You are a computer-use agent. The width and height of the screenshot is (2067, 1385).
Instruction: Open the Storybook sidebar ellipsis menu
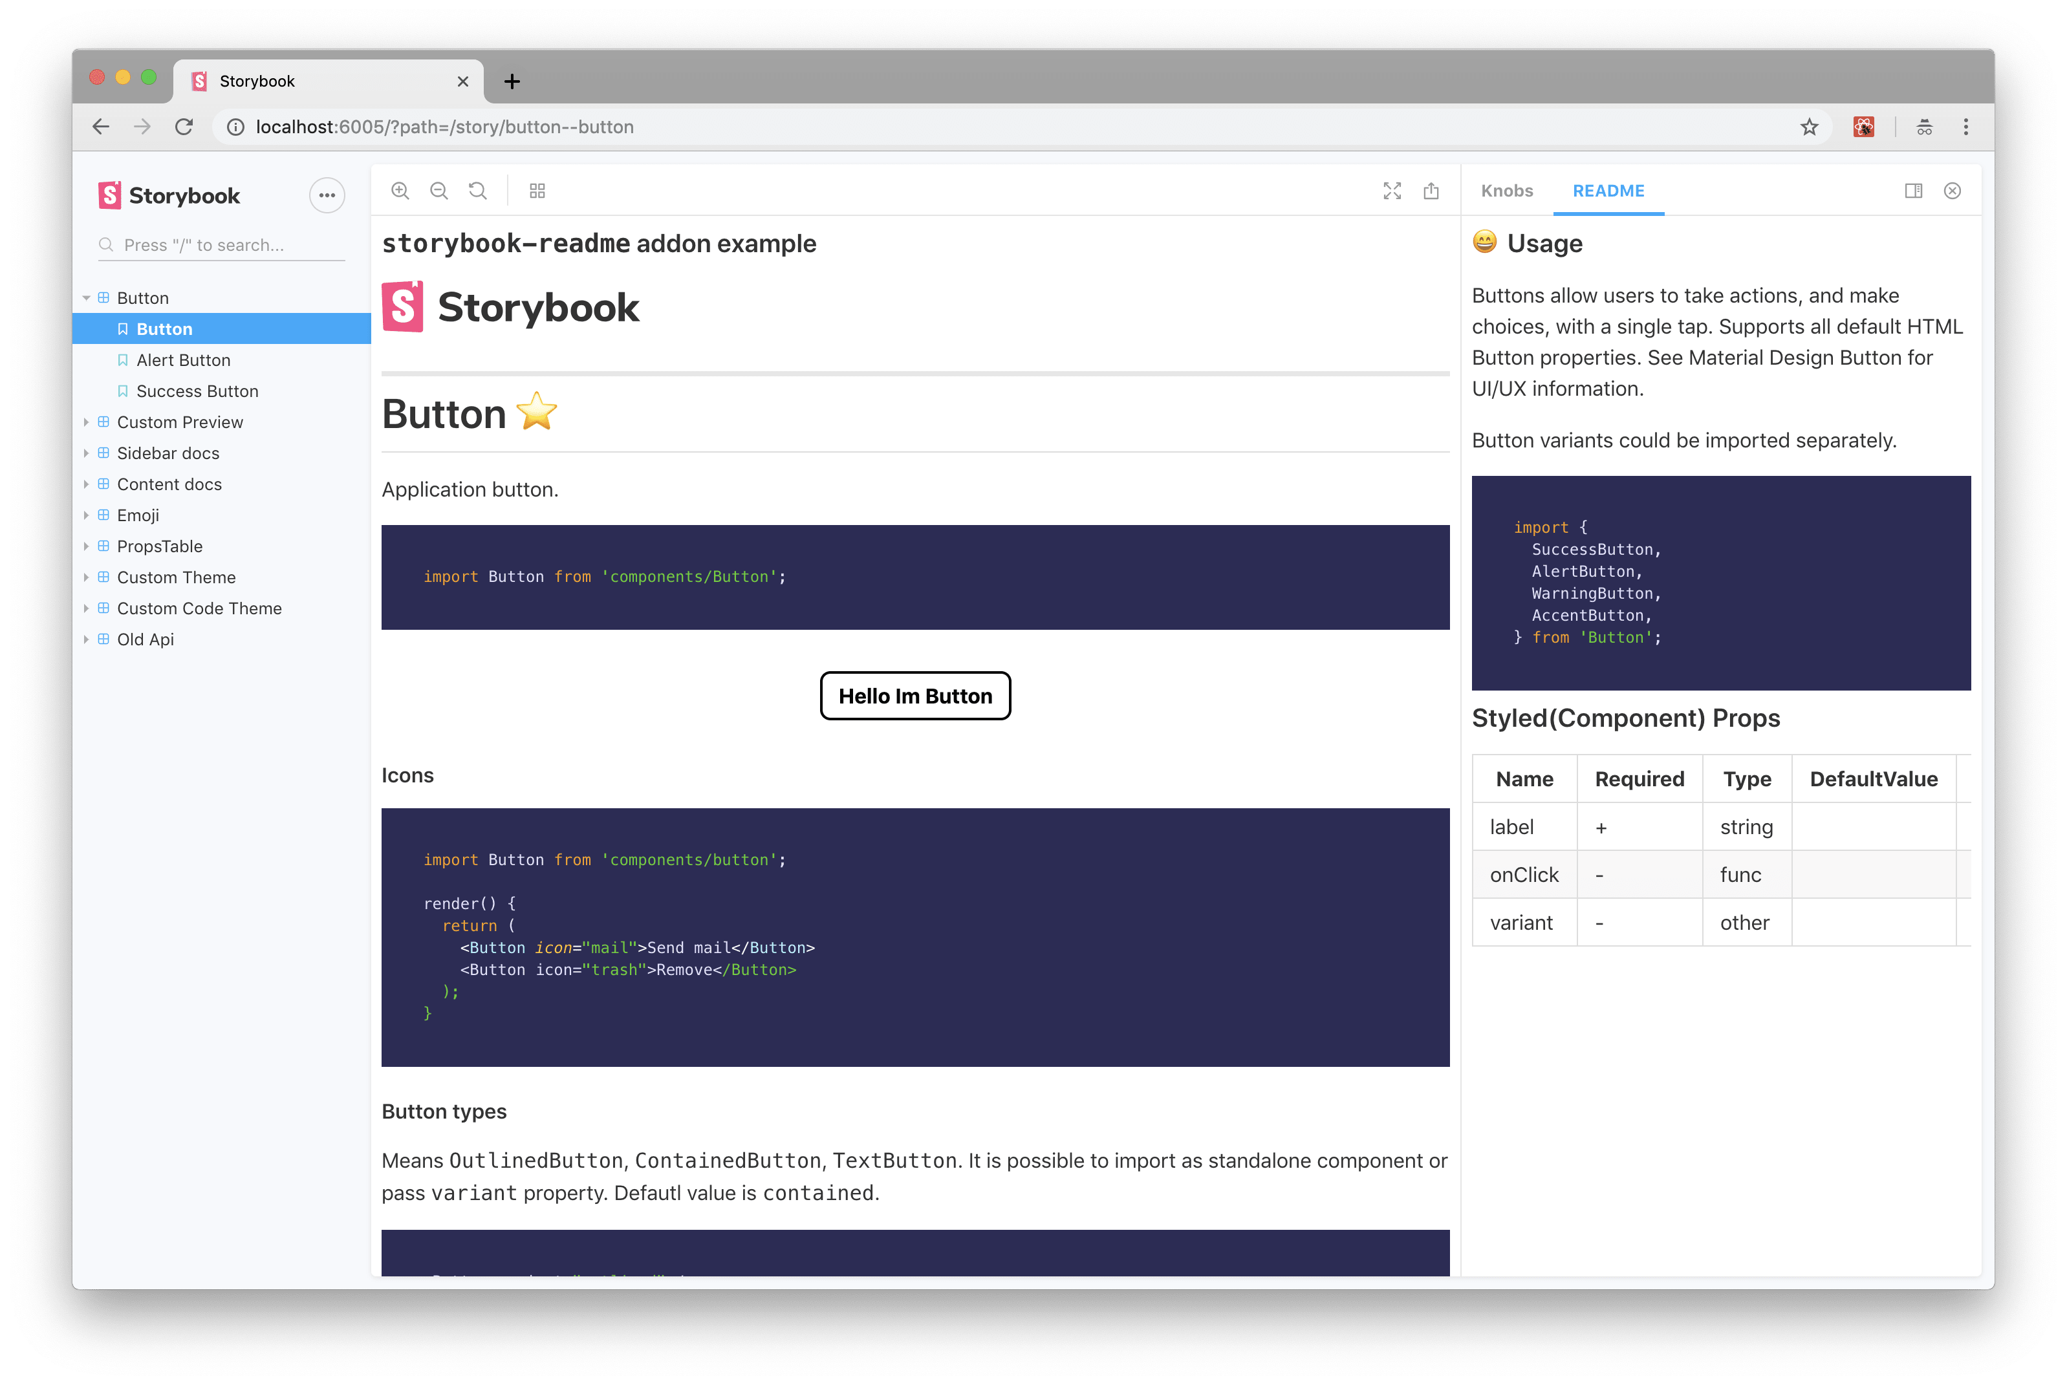click(327, 195)
